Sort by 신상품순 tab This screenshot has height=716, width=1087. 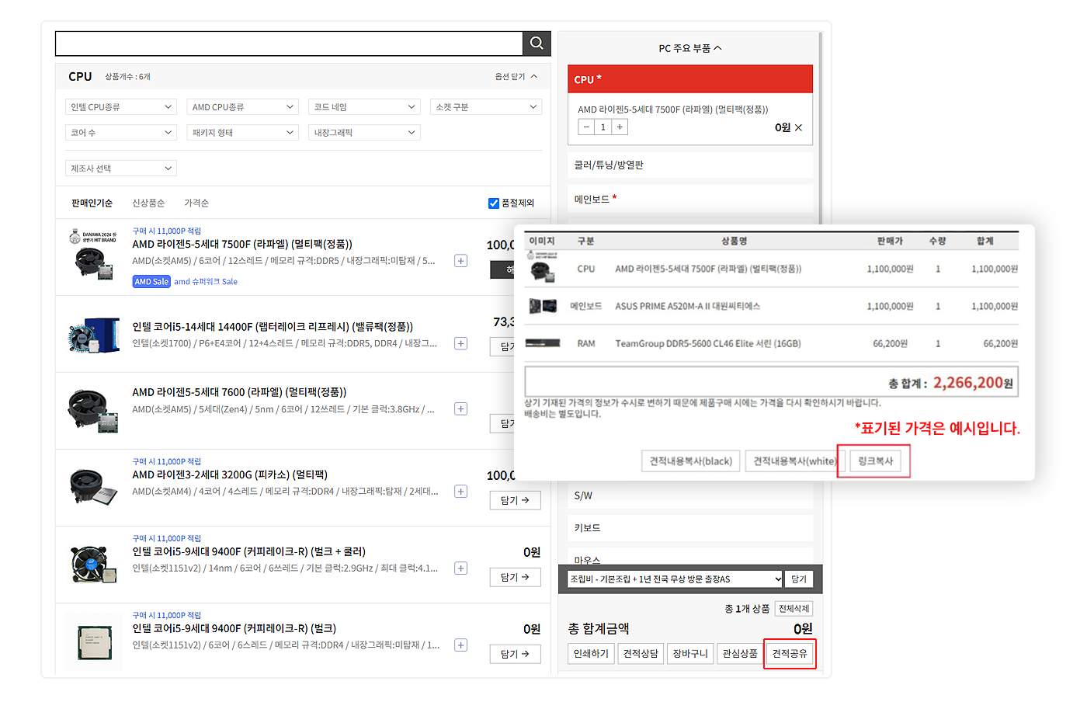(x=148, y=203)
